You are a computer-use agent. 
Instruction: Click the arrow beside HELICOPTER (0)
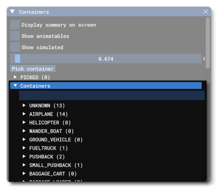tap(24, 123)
